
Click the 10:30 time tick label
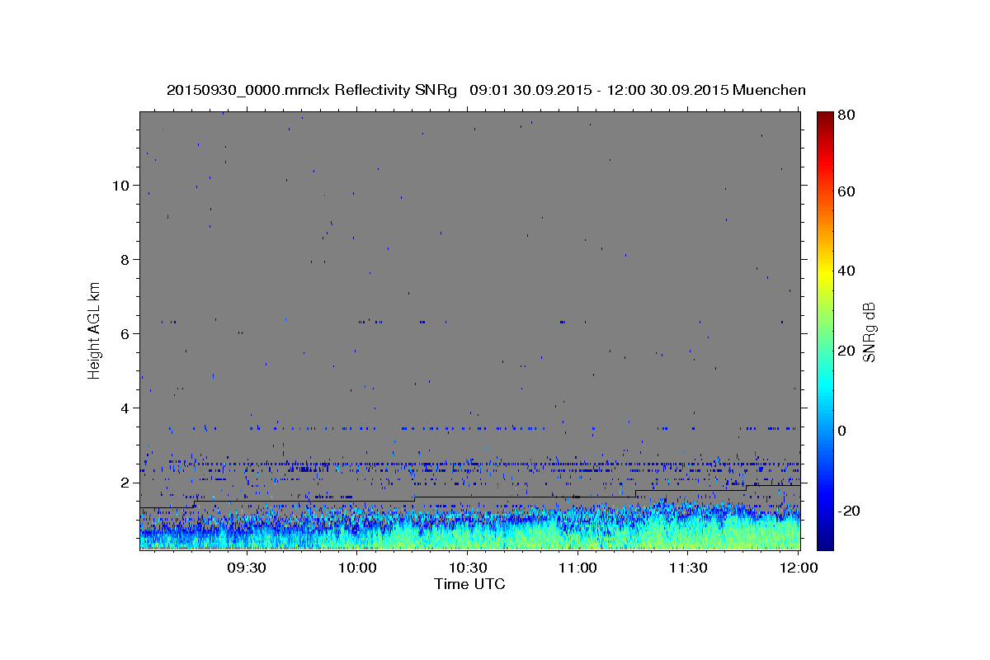468,568
